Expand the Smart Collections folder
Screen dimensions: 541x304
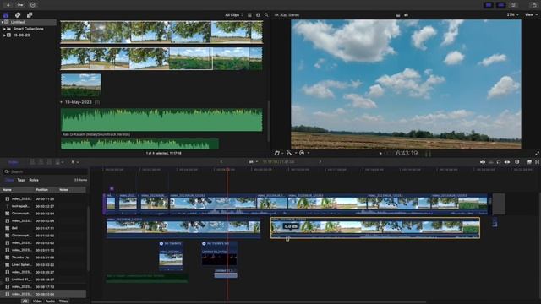click(4, 29)
